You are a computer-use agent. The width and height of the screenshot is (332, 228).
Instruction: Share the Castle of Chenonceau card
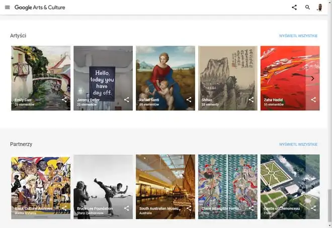tap(313, 208)
